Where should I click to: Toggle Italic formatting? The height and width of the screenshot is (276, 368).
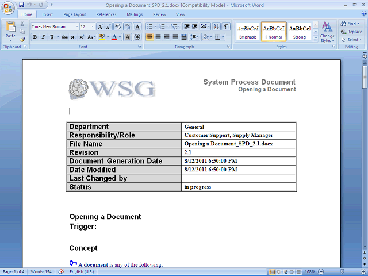coord(43,37)
